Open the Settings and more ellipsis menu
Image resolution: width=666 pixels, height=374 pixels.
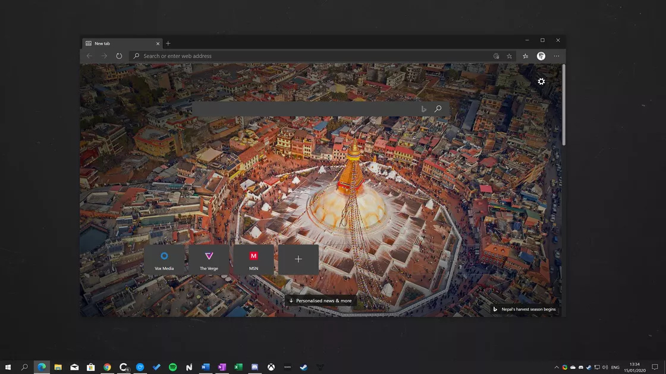coord(557,56)
